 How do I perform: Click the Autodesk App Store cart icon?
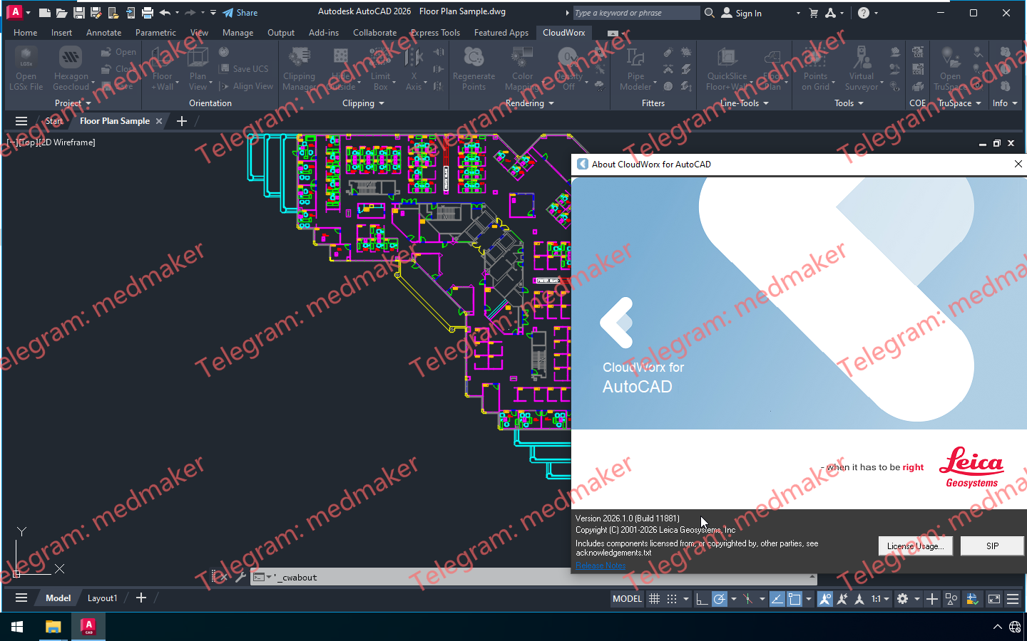pyautogui.click(x=813, y=13)
